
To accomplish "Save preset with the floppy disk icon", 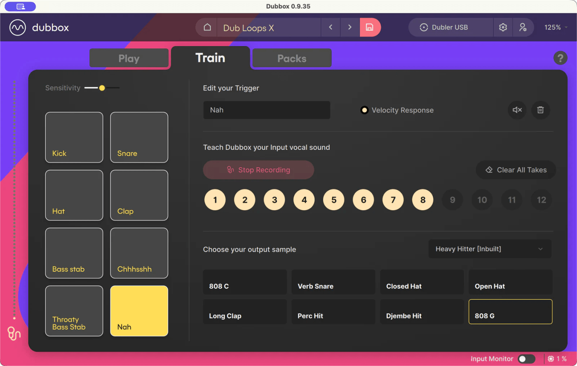I will click(x=370, y=27).
